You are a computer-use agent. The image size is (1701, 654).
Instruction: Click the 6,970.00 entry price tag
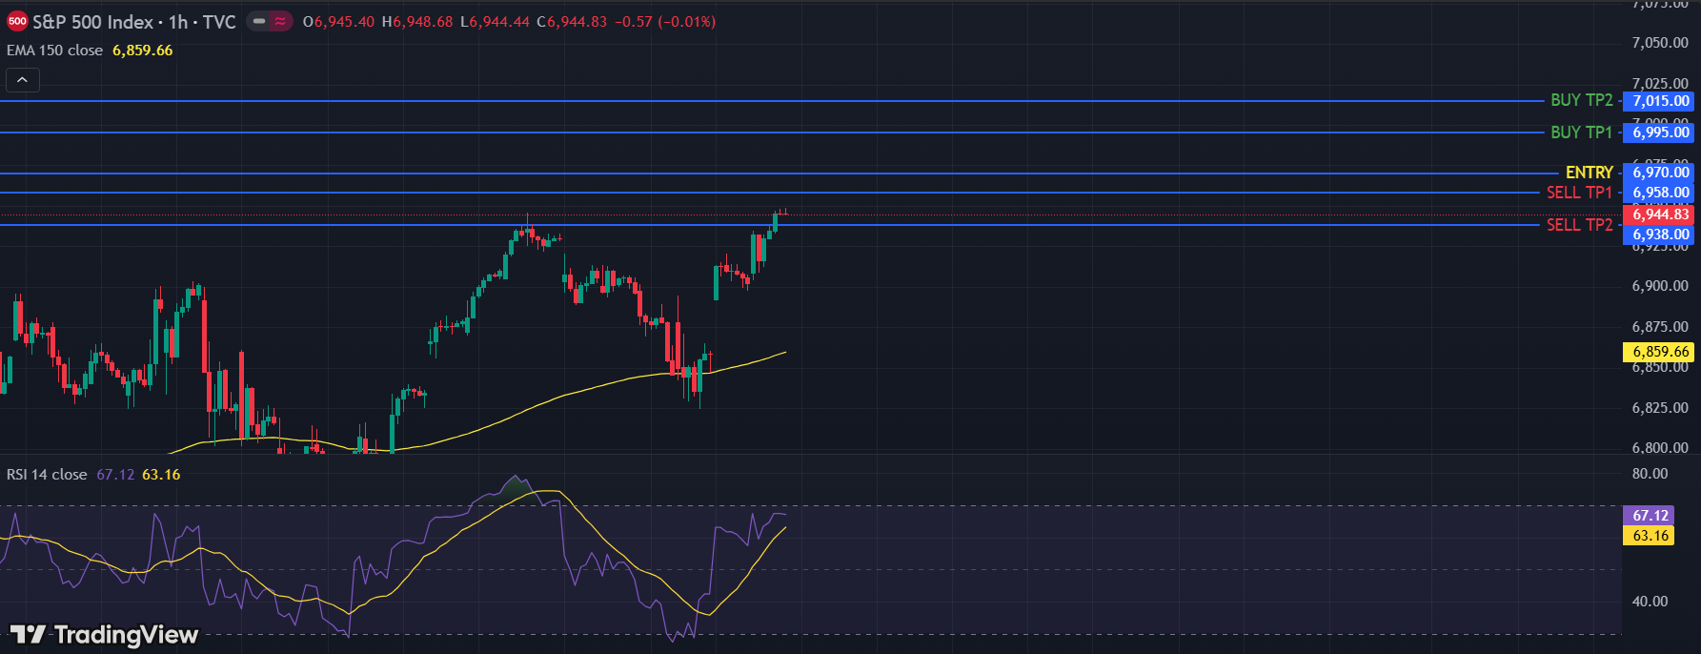click(1660, 173)
